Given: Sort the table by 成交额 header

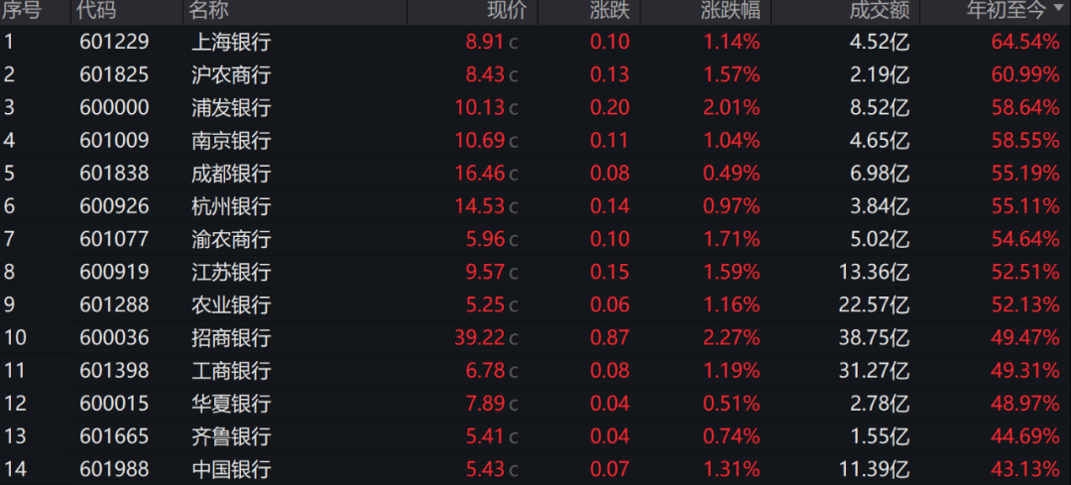Looking at the screenshot, I should 880,12.
